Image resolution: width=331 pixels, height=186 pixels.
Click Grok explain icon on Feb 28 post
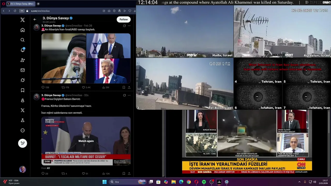point(124,26)
